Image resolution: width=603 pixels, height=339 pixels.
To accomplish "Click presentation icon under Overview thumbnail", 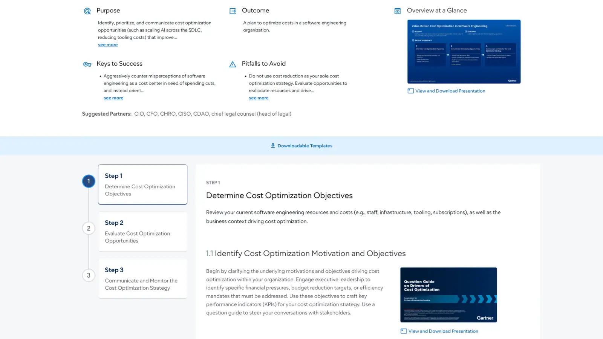I will 411,91.
